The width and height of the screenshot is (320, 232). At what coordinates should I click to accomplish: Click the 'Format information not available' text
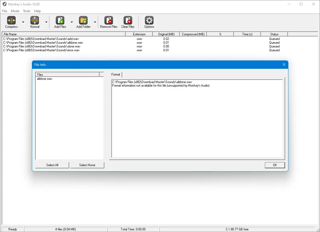coord(161,86)
